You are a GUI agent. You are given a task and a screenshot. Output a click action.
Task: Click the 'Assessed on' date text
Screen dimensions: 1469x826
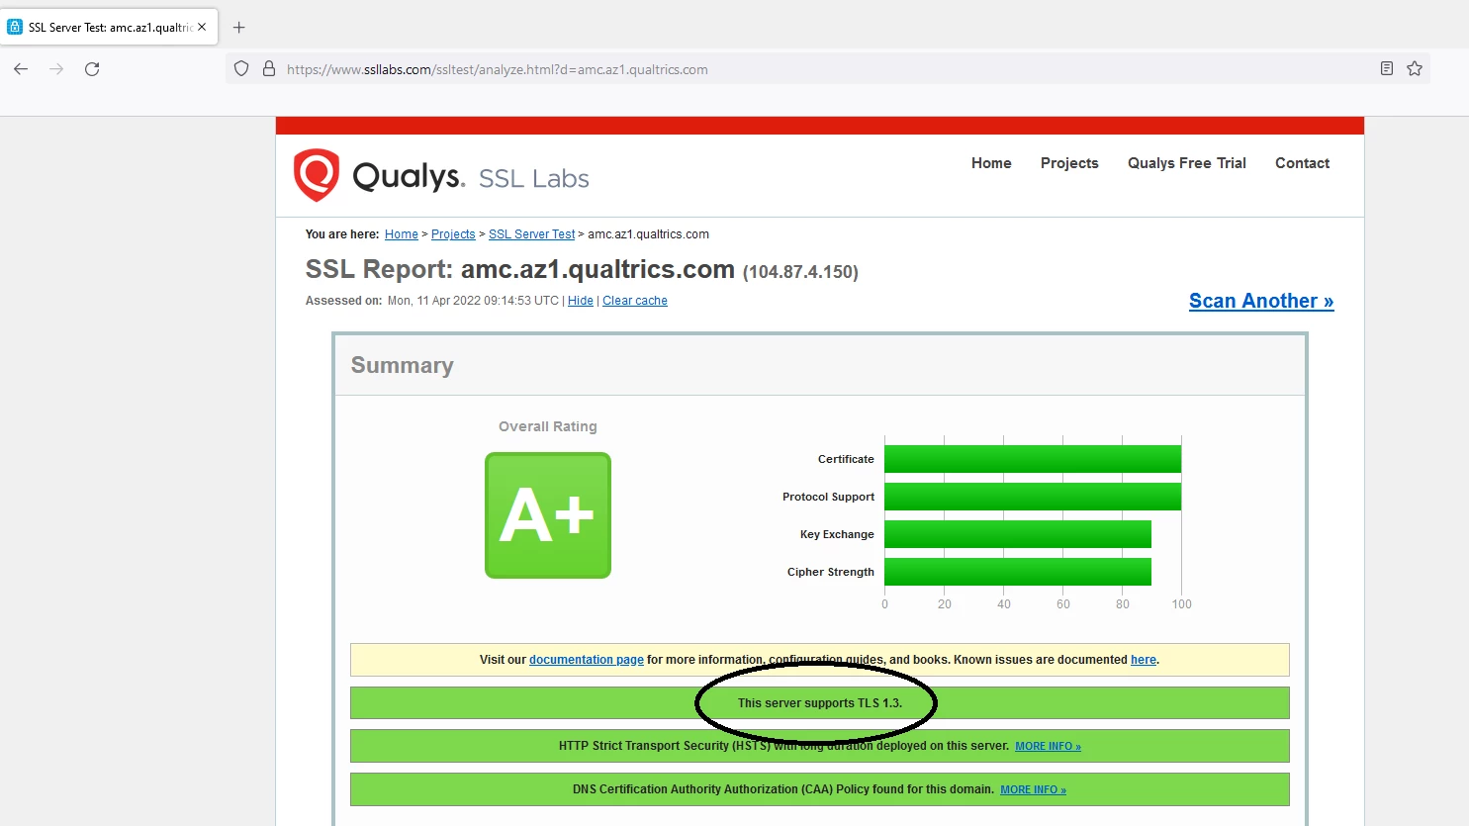point(473,301)
